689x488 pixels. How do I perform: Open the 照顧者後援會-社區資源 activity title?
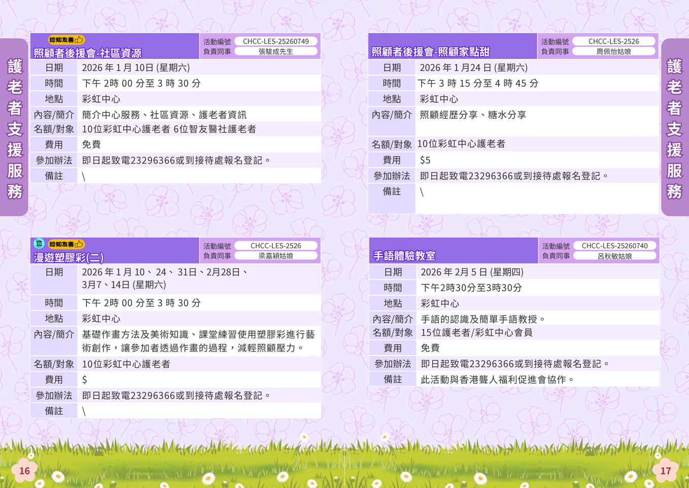87,53
